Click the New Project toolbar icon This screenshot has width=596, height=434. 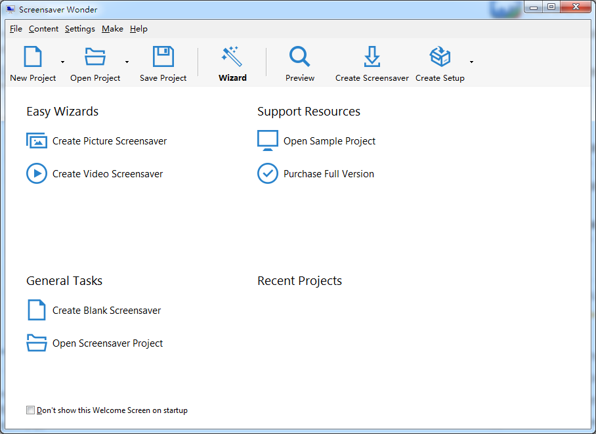coord(33,56)
